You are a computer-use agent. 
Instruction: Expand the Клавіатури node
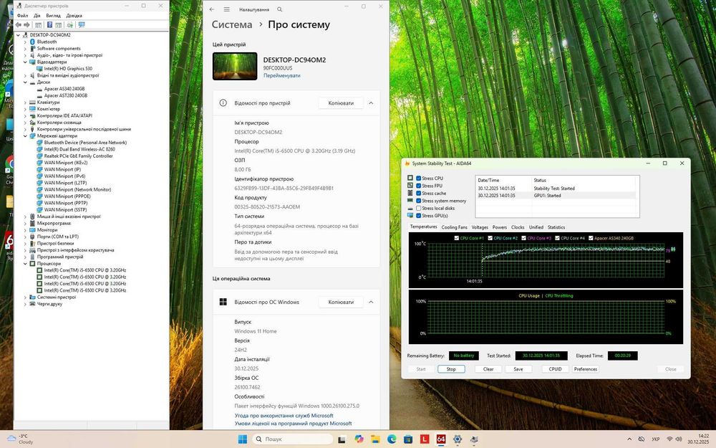tap(25, 103)
